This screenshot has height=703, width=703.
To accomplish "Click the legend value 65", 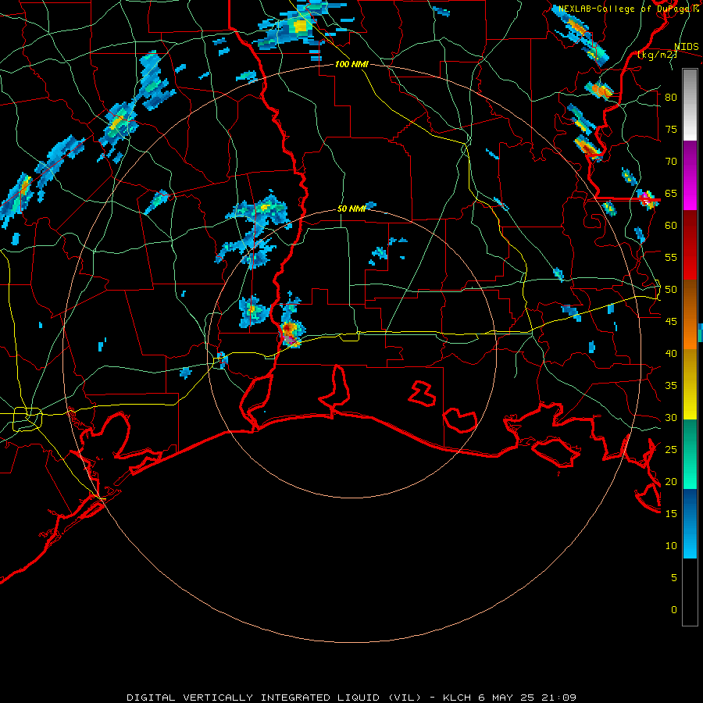I will coord(671,193).
